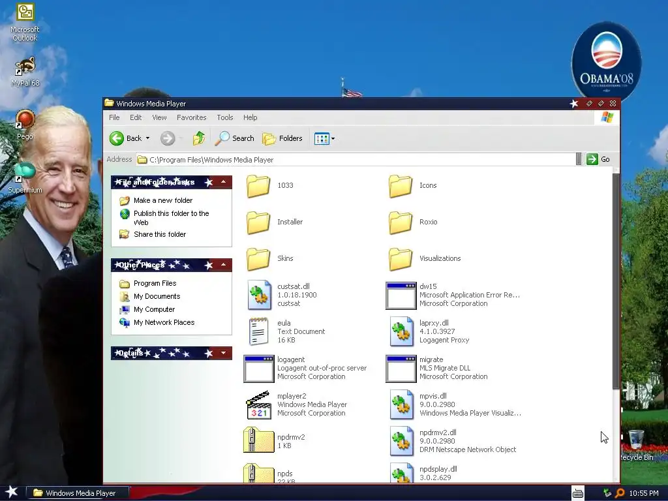Viewport: 668px width, 501px height.
Task: Expand the Details panel
Action: [223, 353]
